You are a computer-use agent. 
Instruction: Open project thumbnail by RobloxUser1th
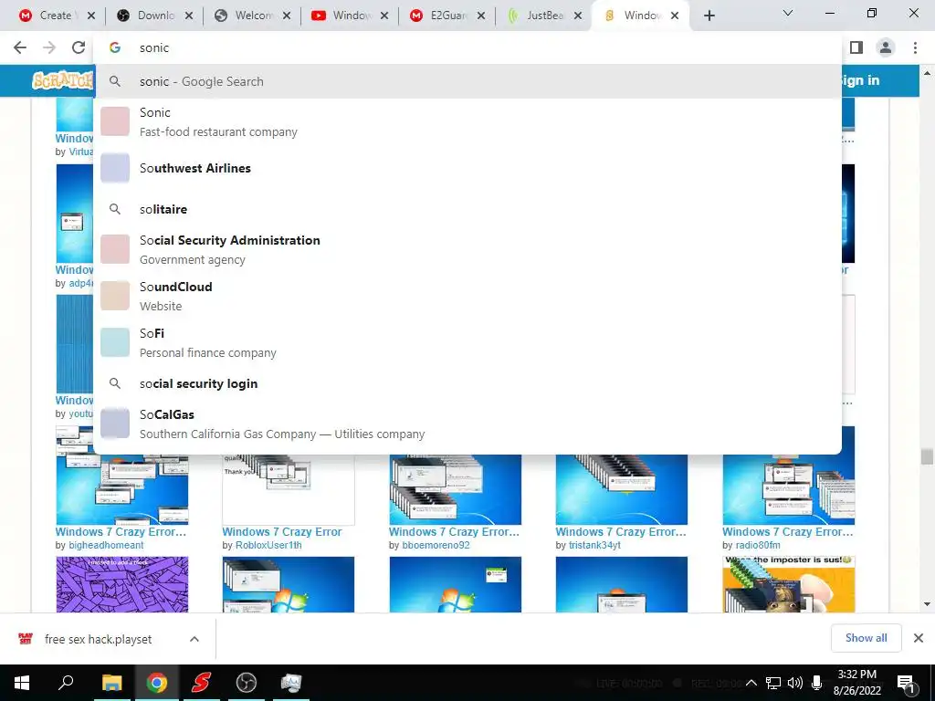pos(289,489)
